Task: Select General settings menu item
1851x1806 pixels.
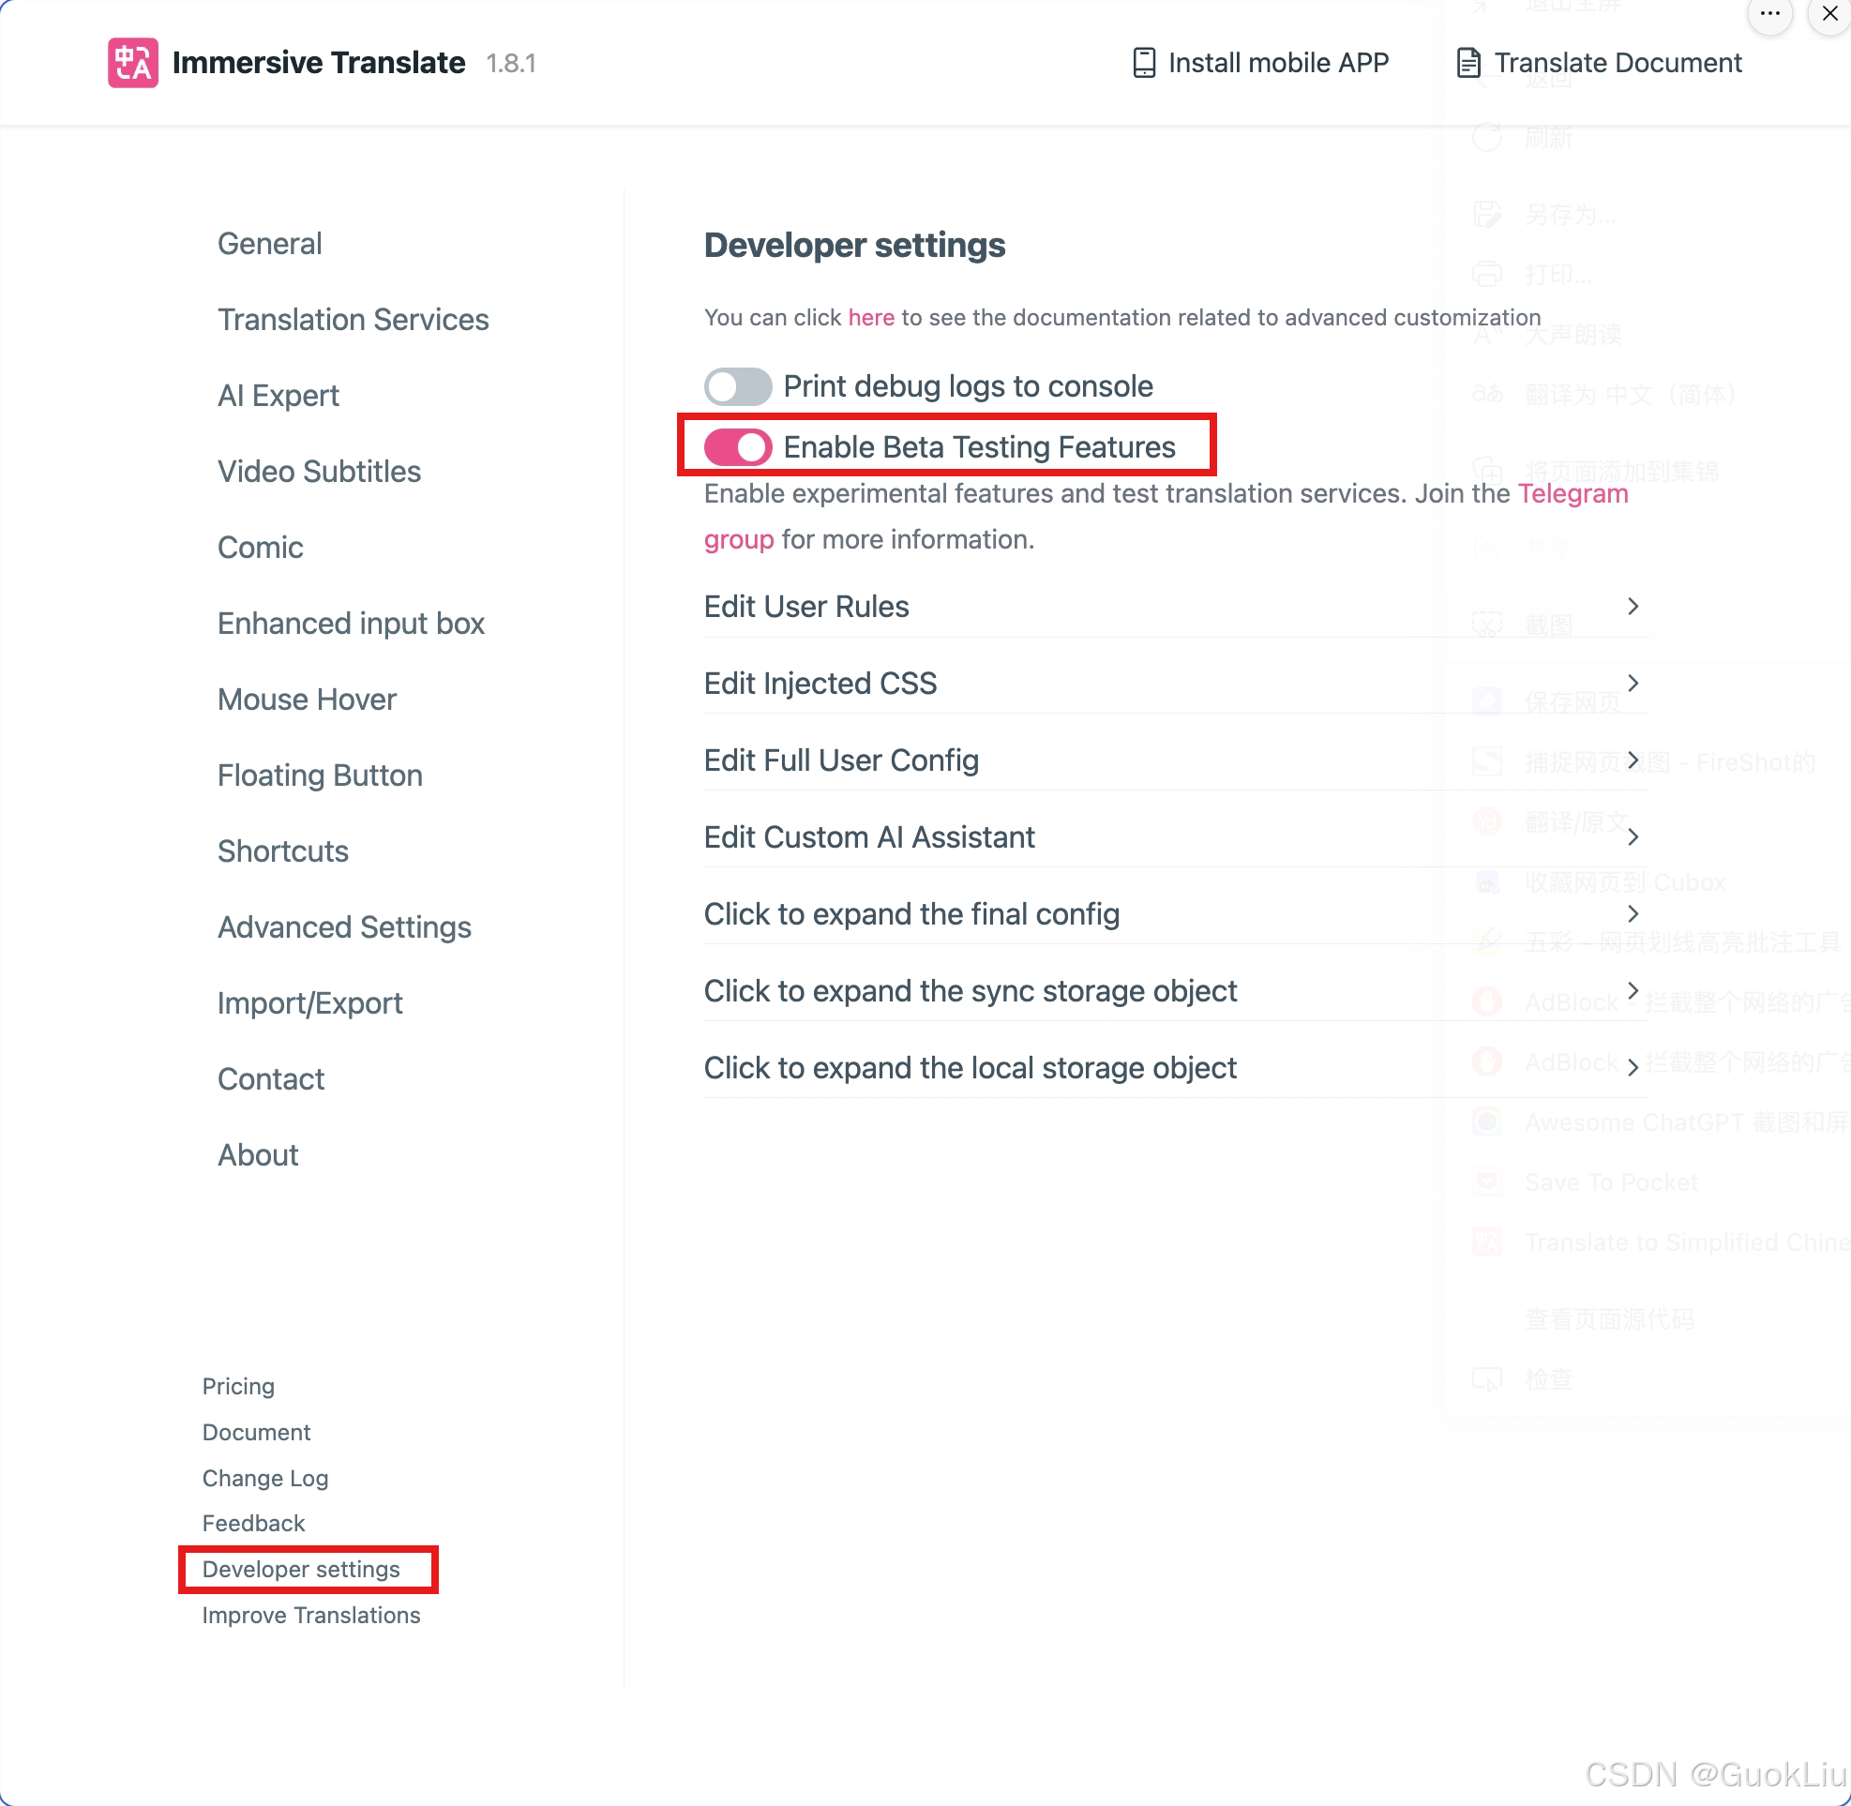Action: (270, 242)
